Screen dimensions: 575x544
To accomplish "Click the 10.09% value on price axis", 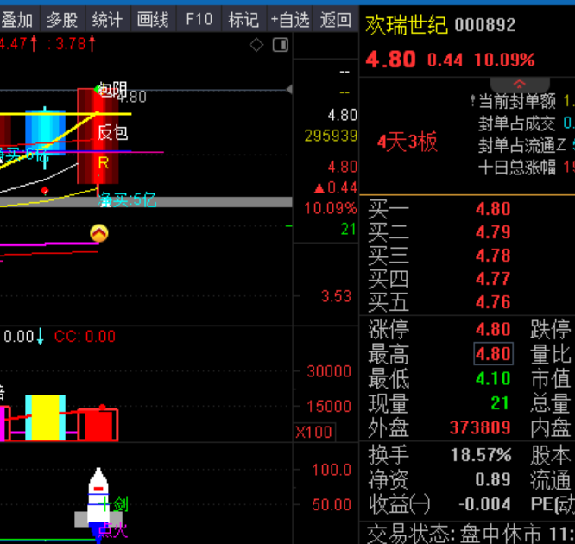I will pos(331,208).
